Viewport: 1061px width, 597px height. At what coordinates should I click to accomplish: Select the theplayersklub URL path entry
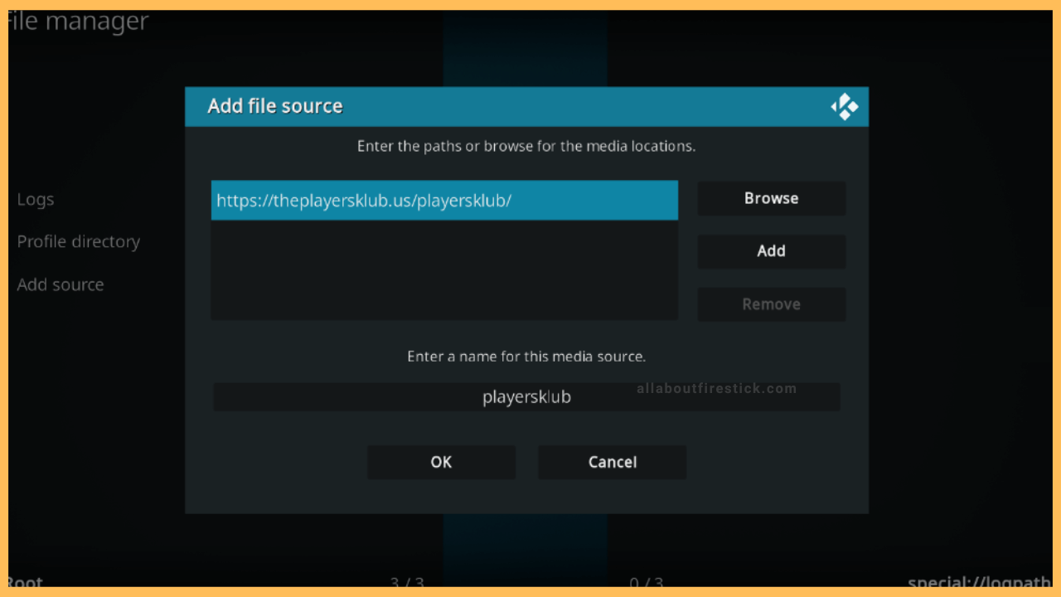[x=444, y=200]
